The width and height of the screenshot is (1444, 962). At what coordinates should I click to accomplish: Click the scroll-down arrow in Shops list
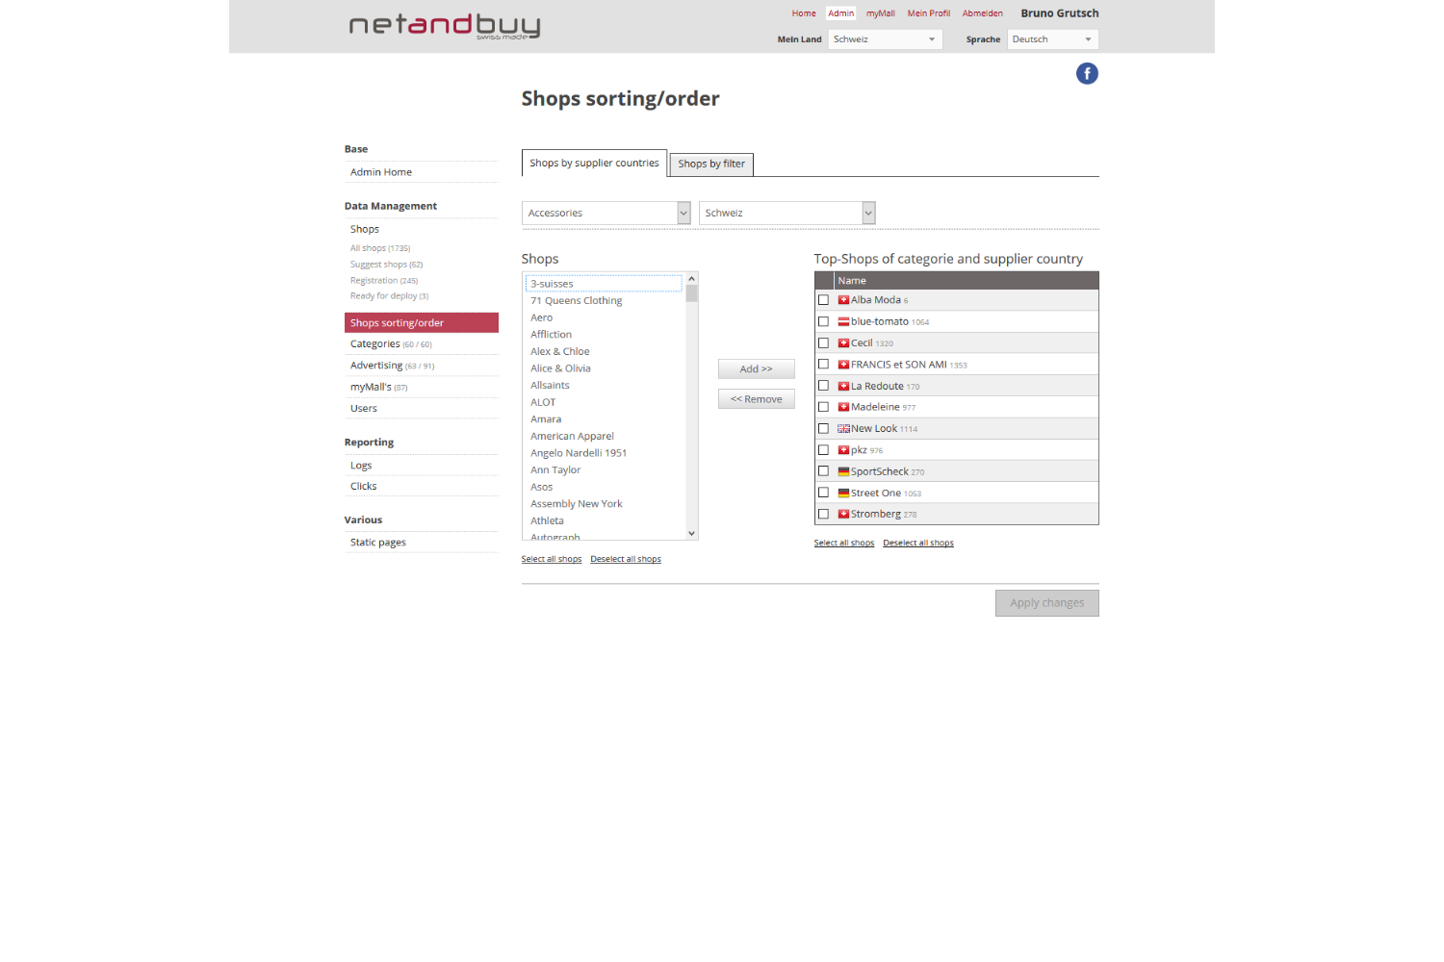coord(691,533)
